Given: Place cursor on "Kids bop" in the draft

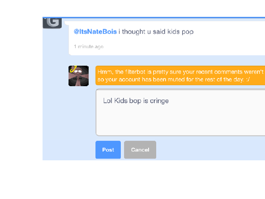Looking at the screenshot, I should (128, 101).
